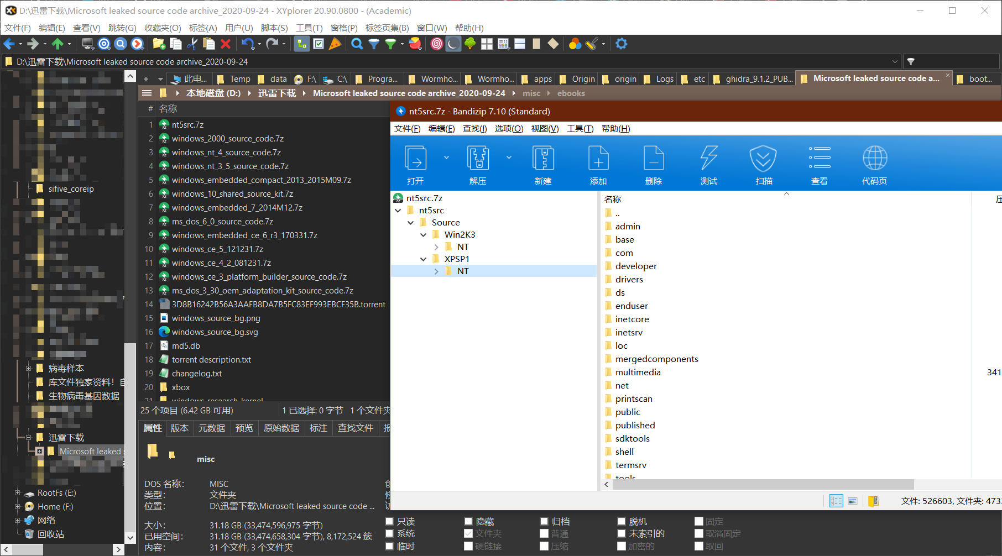Click the Copy icon in XYplorer toolbar
This screenshot has width=1002, height=556.
(176, 44)
